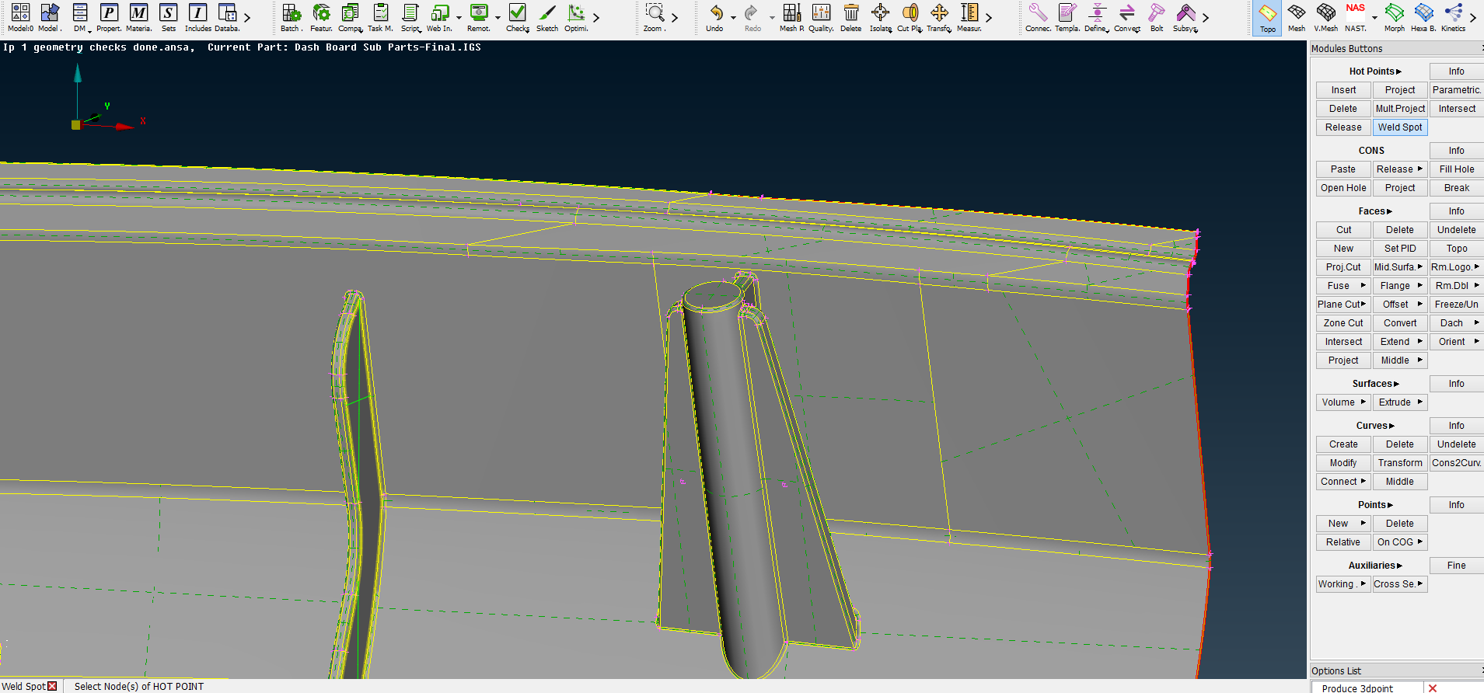The height and width of the screenshot is (693, 1484).
Task: Open the Materials list icon
Action: pos(138,17)
